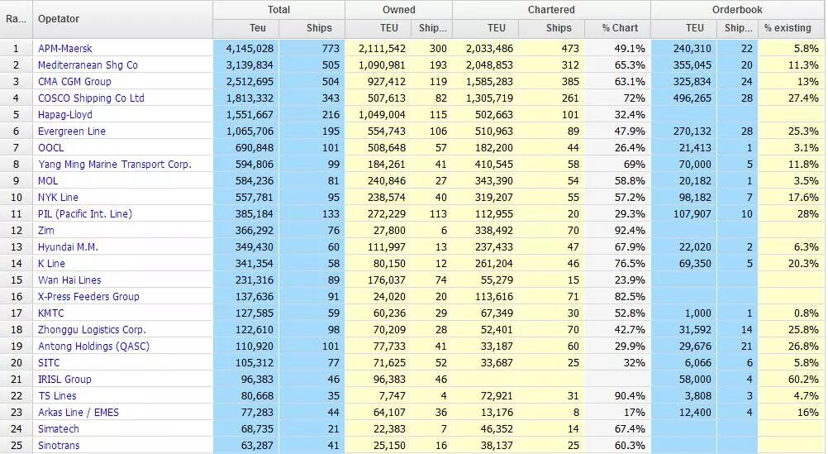Viewport: 828px width, 454px height.
Task: Select OOCL total Teu 690,848
Action: click(x=255, y=148)
